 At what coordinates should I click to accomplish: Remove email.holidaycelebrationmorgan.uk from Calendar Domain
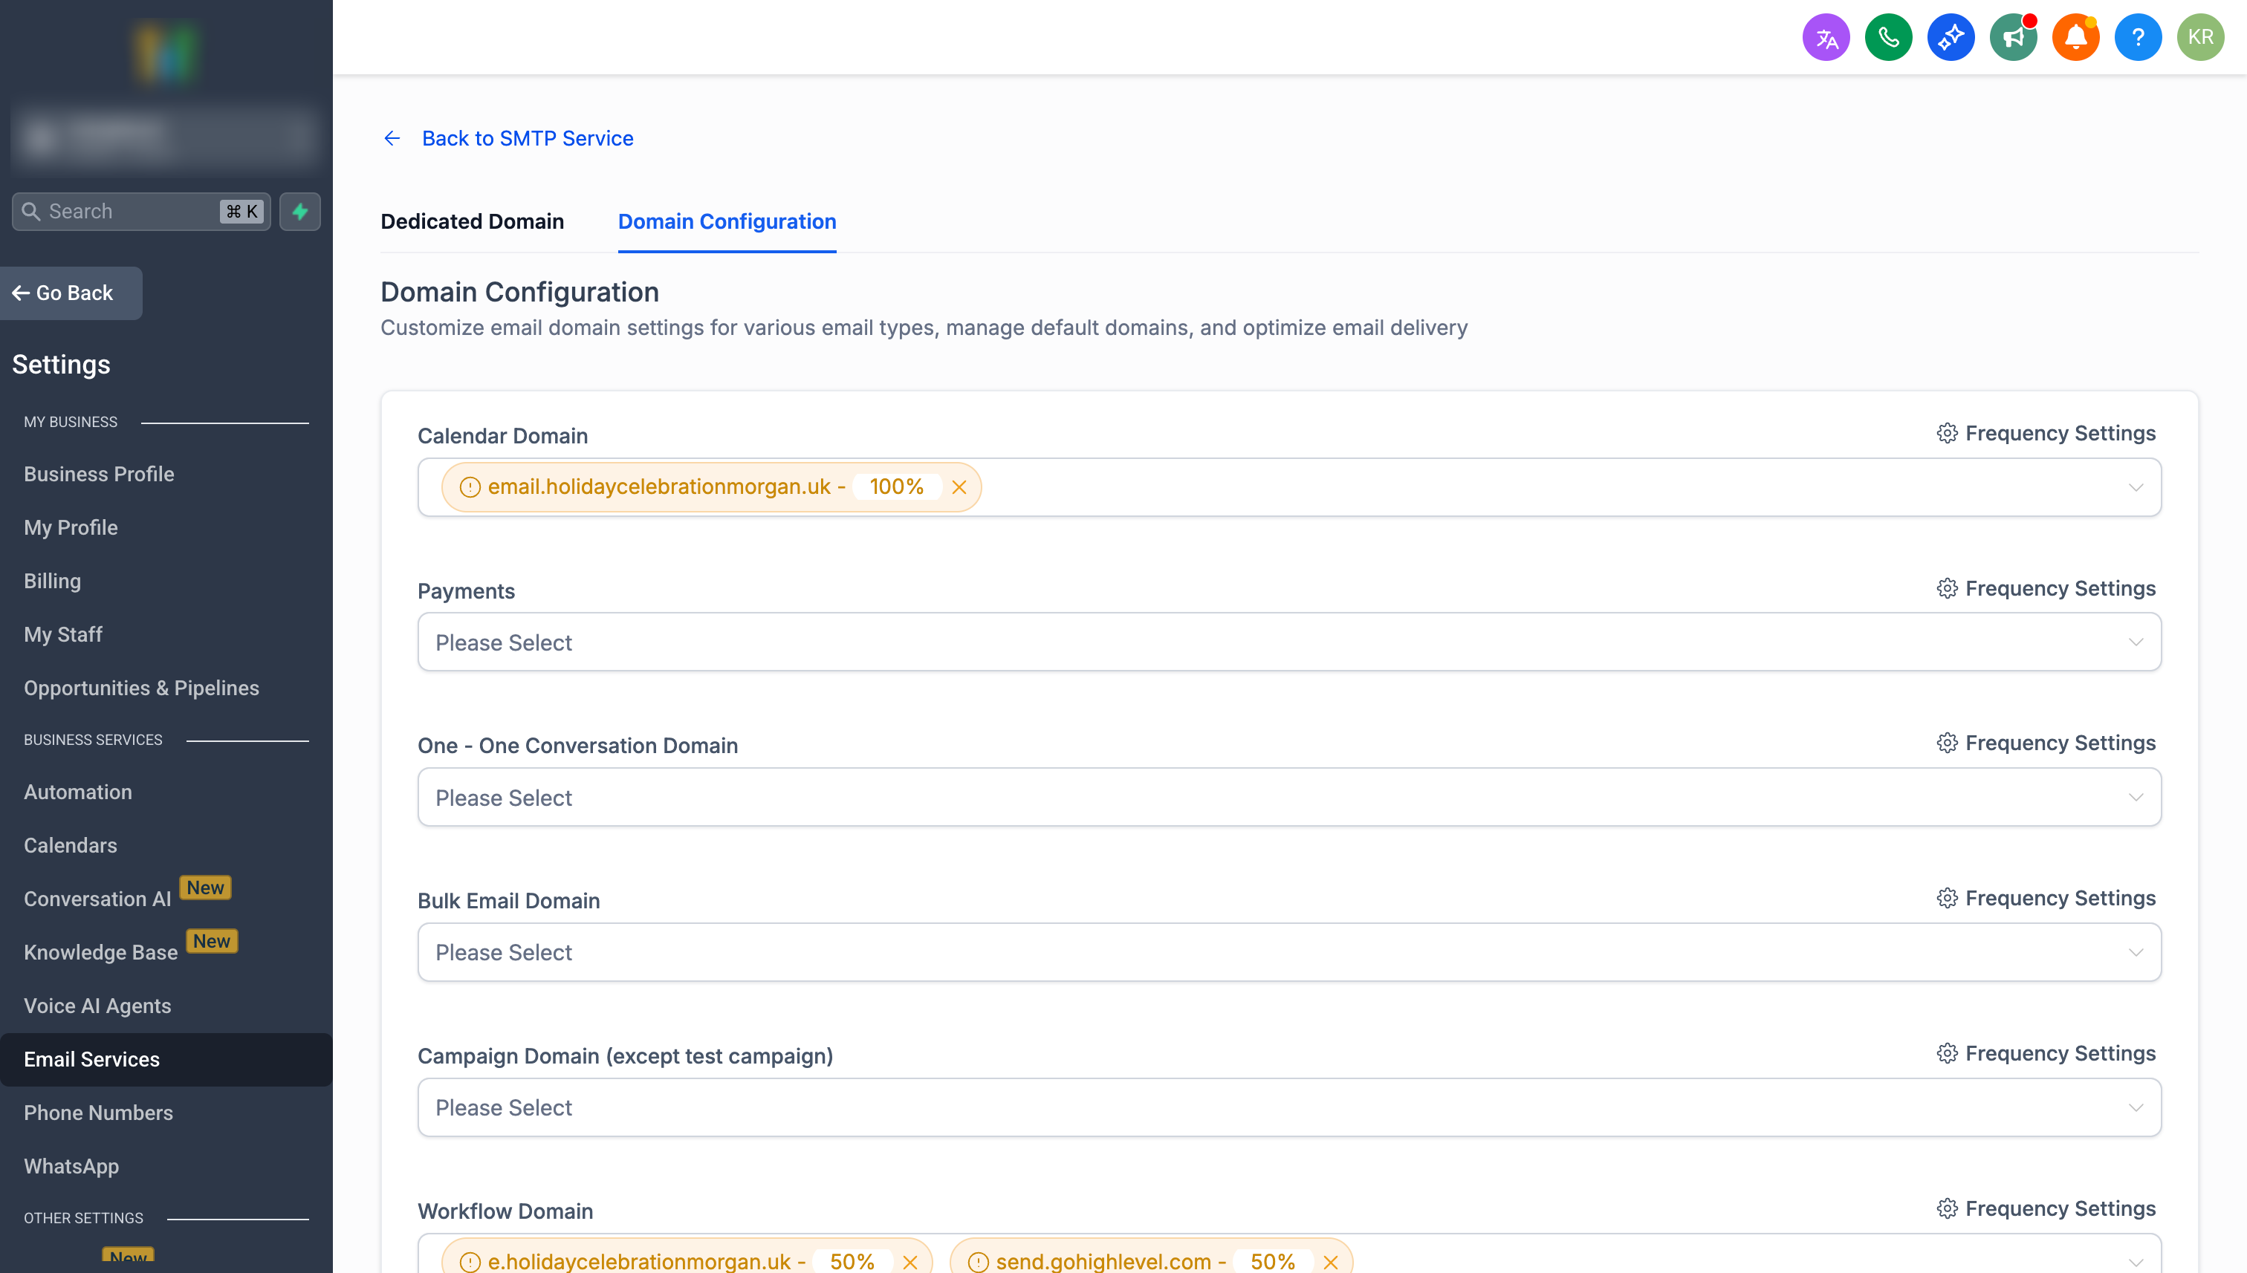pyautogui.click(x=959, y=487)
